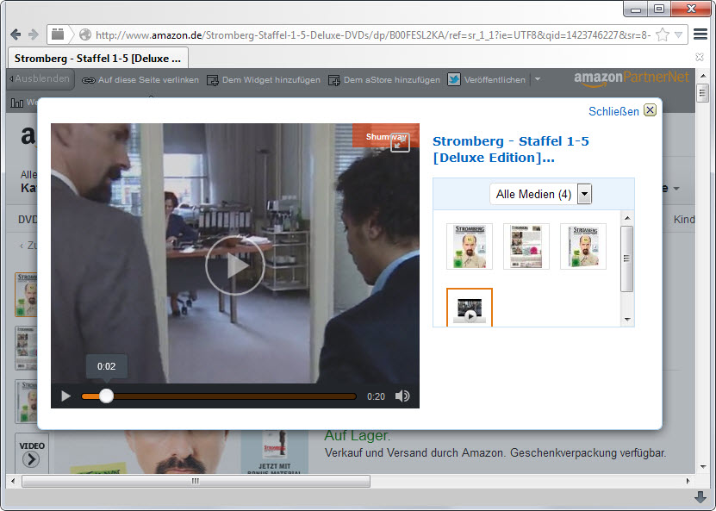Select the video thumbnail with play icon

coord(470,308)
